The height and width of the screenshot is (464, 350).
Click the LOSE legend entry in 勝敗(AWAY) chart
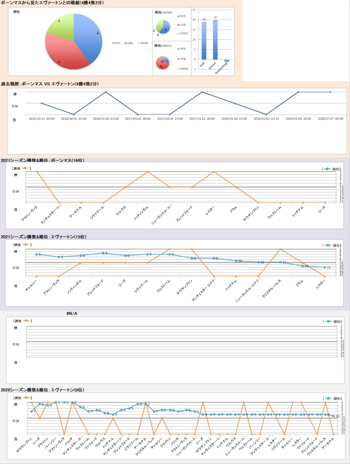click(182, 59)
